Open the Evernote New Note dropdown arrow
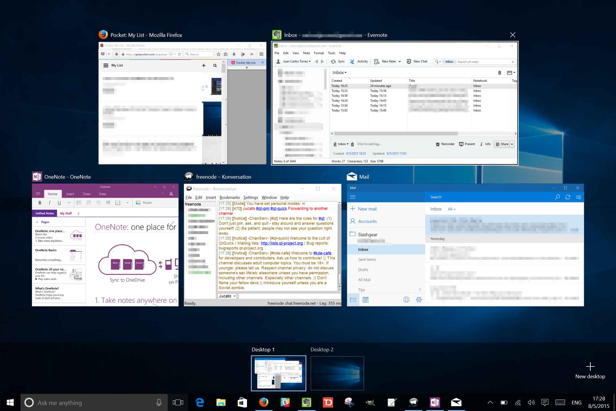The width and height of the screenshot is (616, 411). (400, 62)
